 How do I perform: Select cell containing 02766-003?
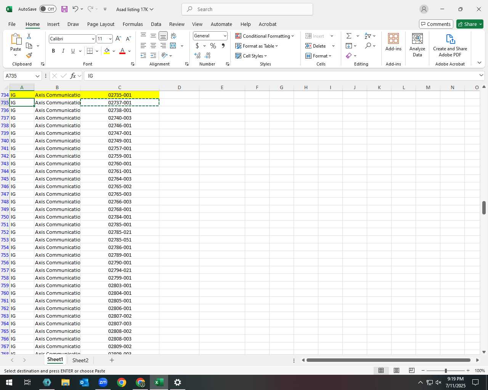[120, 201]
